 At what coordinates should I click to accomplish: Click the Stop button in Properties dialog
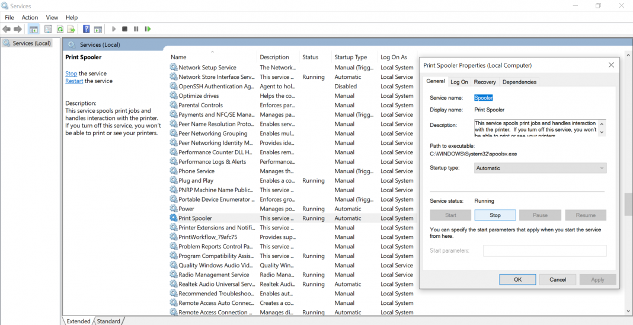click(495, 215)
